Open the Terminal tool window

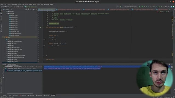coord(31,95)
